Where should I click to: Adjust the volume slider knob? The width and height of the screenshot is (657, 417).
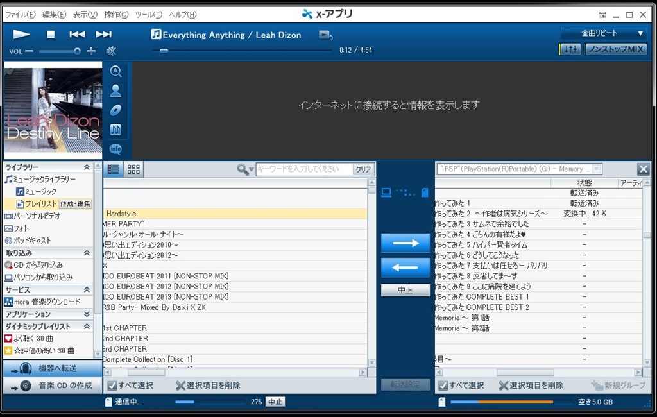[77, 51]
